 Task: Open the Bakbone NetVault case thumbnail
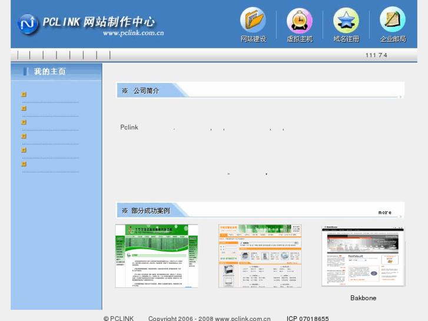[x=363, y=256]
